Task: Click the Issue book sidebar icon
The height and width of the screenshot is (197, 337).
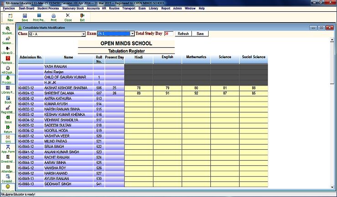Action: pyautogui.click(x=8, y=119)
